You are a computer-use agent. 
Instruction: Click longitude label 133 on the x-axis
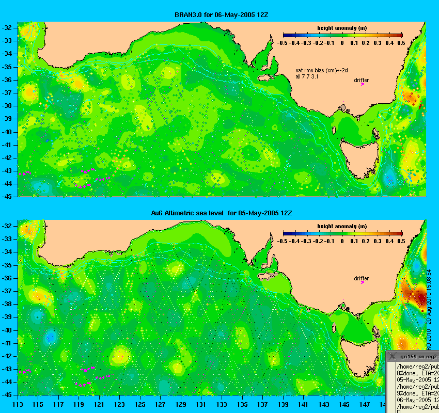[x=222, y=405]
